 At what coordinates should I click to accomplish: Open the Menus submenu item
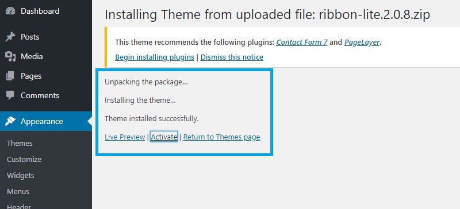18,192
